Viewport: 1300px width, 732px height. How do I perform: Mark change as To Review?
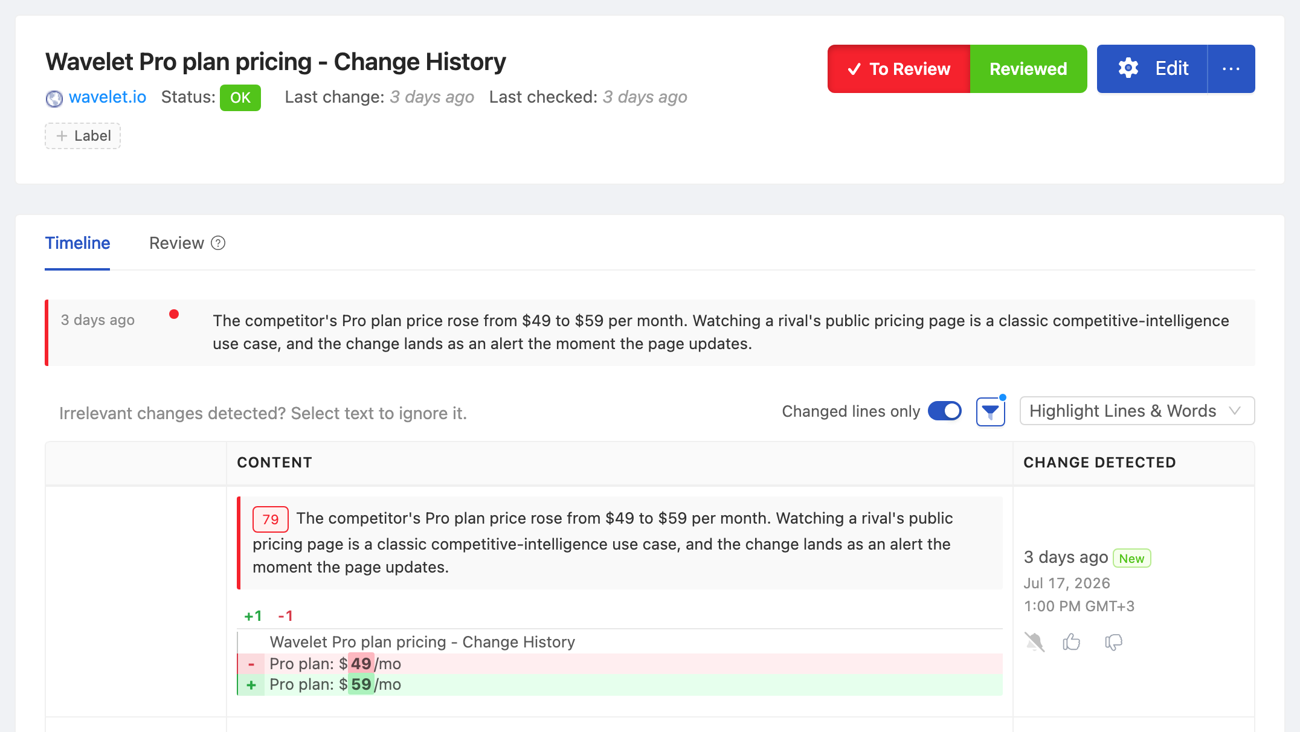[899, 69]
